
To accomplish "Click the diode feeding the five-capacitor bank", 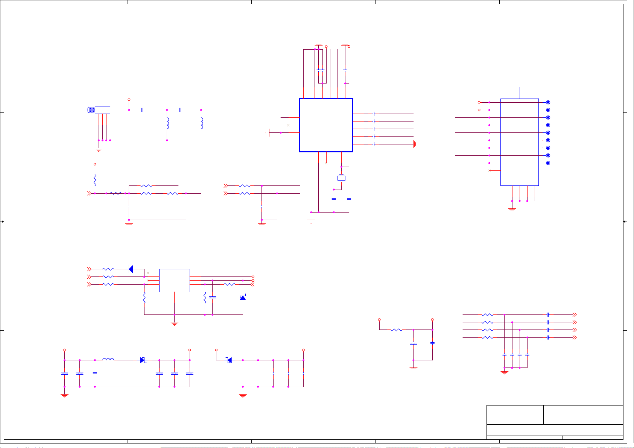I will (x=229, y=360).
